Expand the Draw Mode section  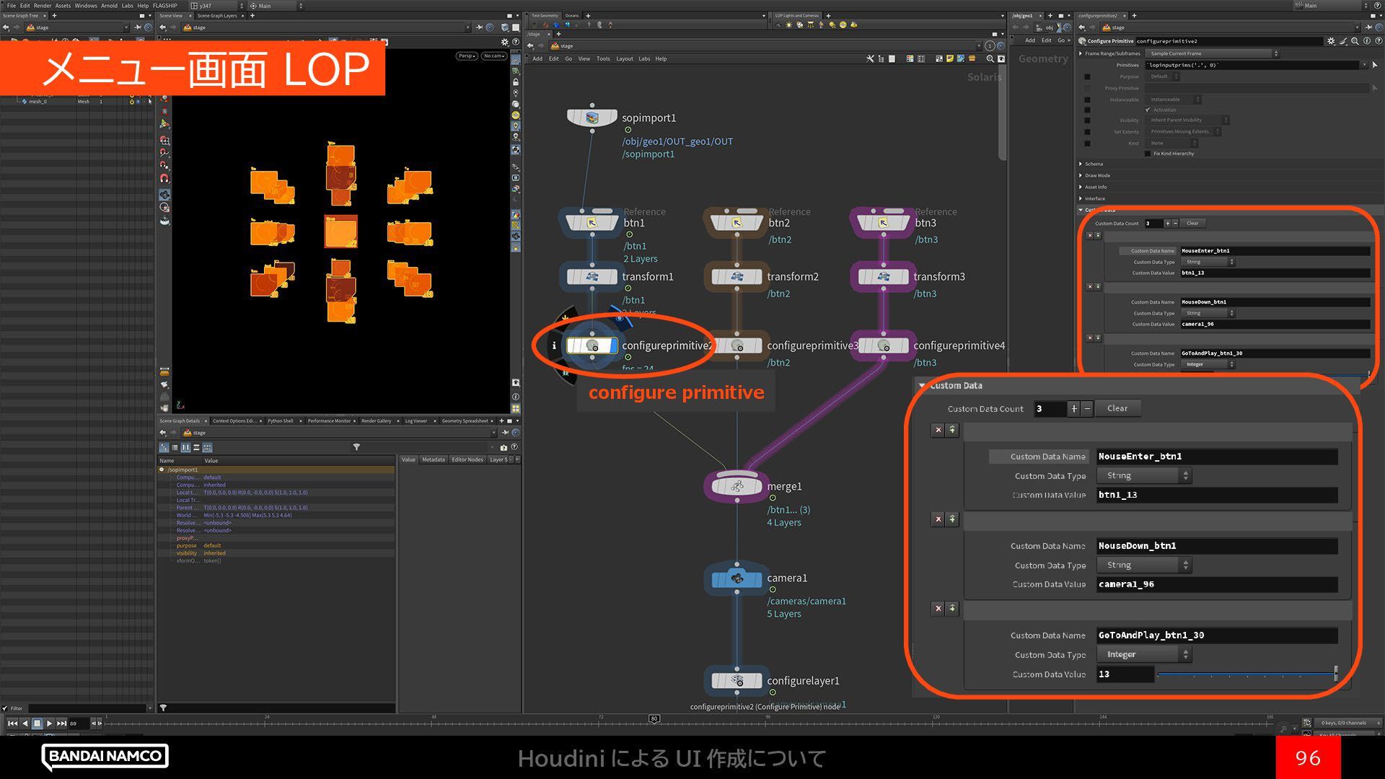[1096, 175]
